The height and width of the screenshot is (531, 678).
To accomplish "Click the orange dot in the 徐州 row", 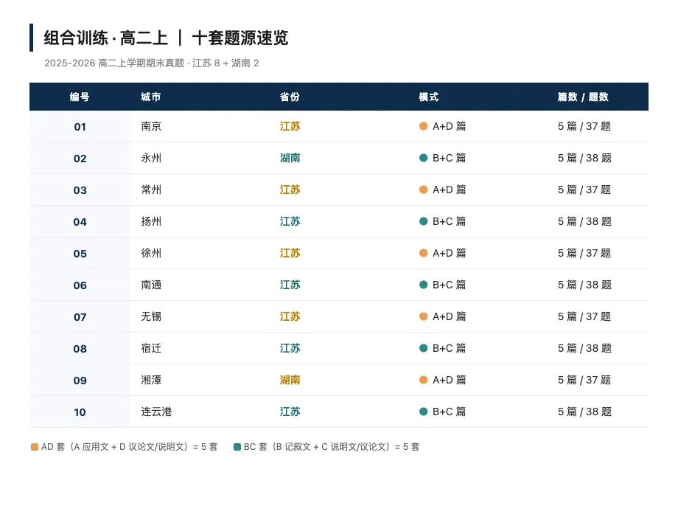I will (423, 253).
